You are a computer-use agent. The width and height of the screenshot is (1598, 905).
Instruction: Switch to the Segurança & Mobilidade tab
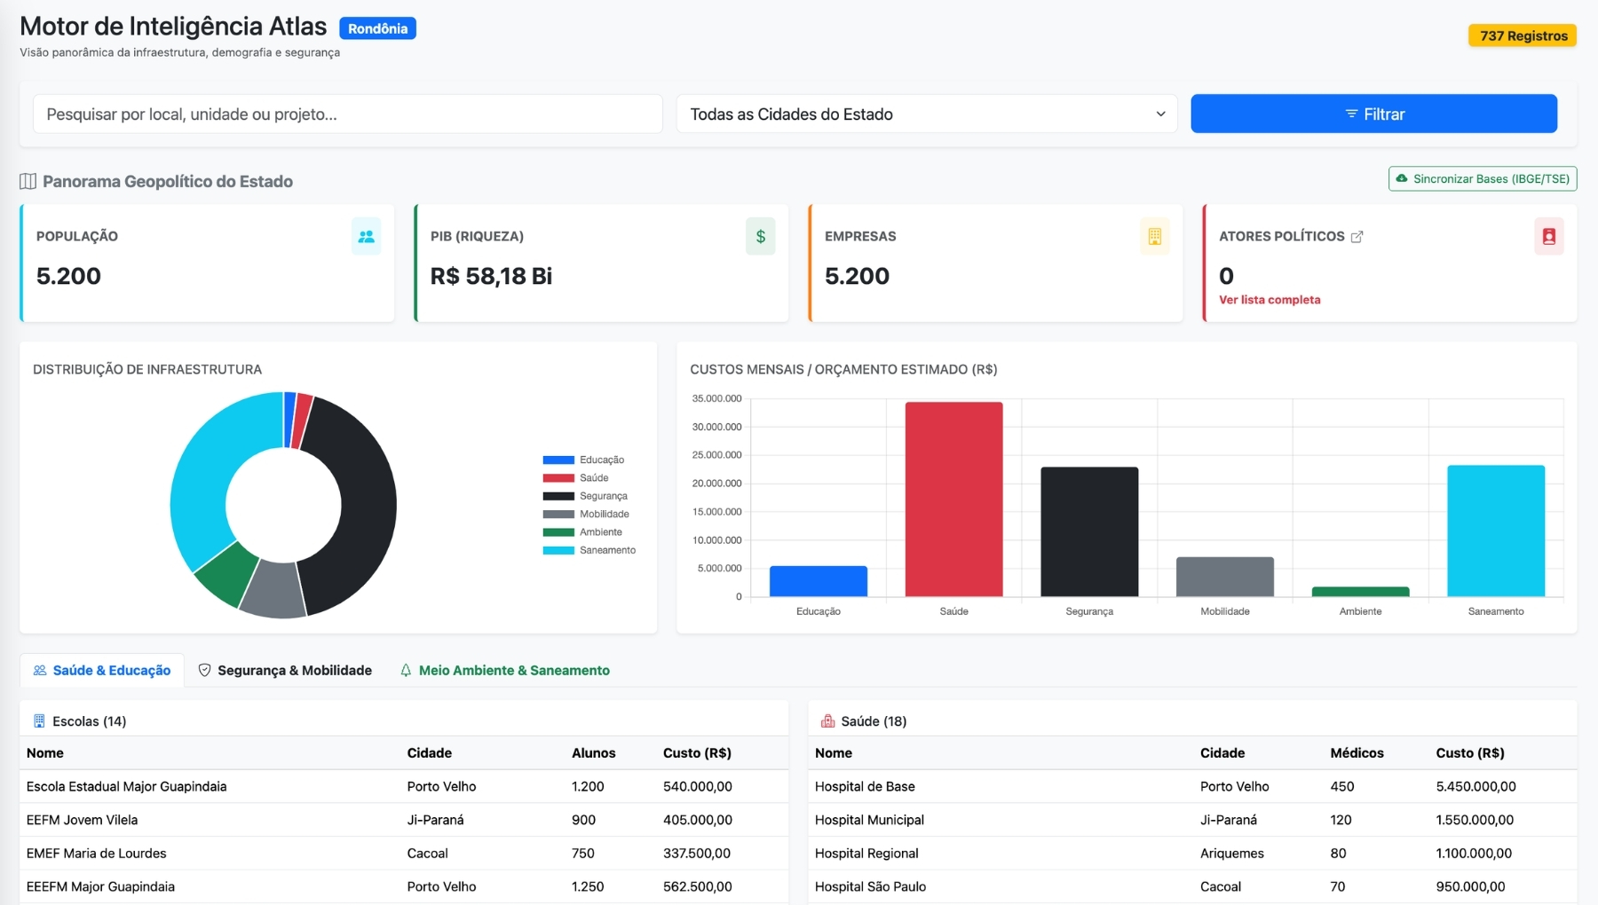pos(285,671)
